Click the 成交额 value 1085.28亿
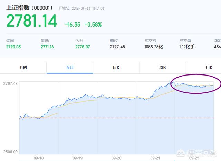 (154, 47)
